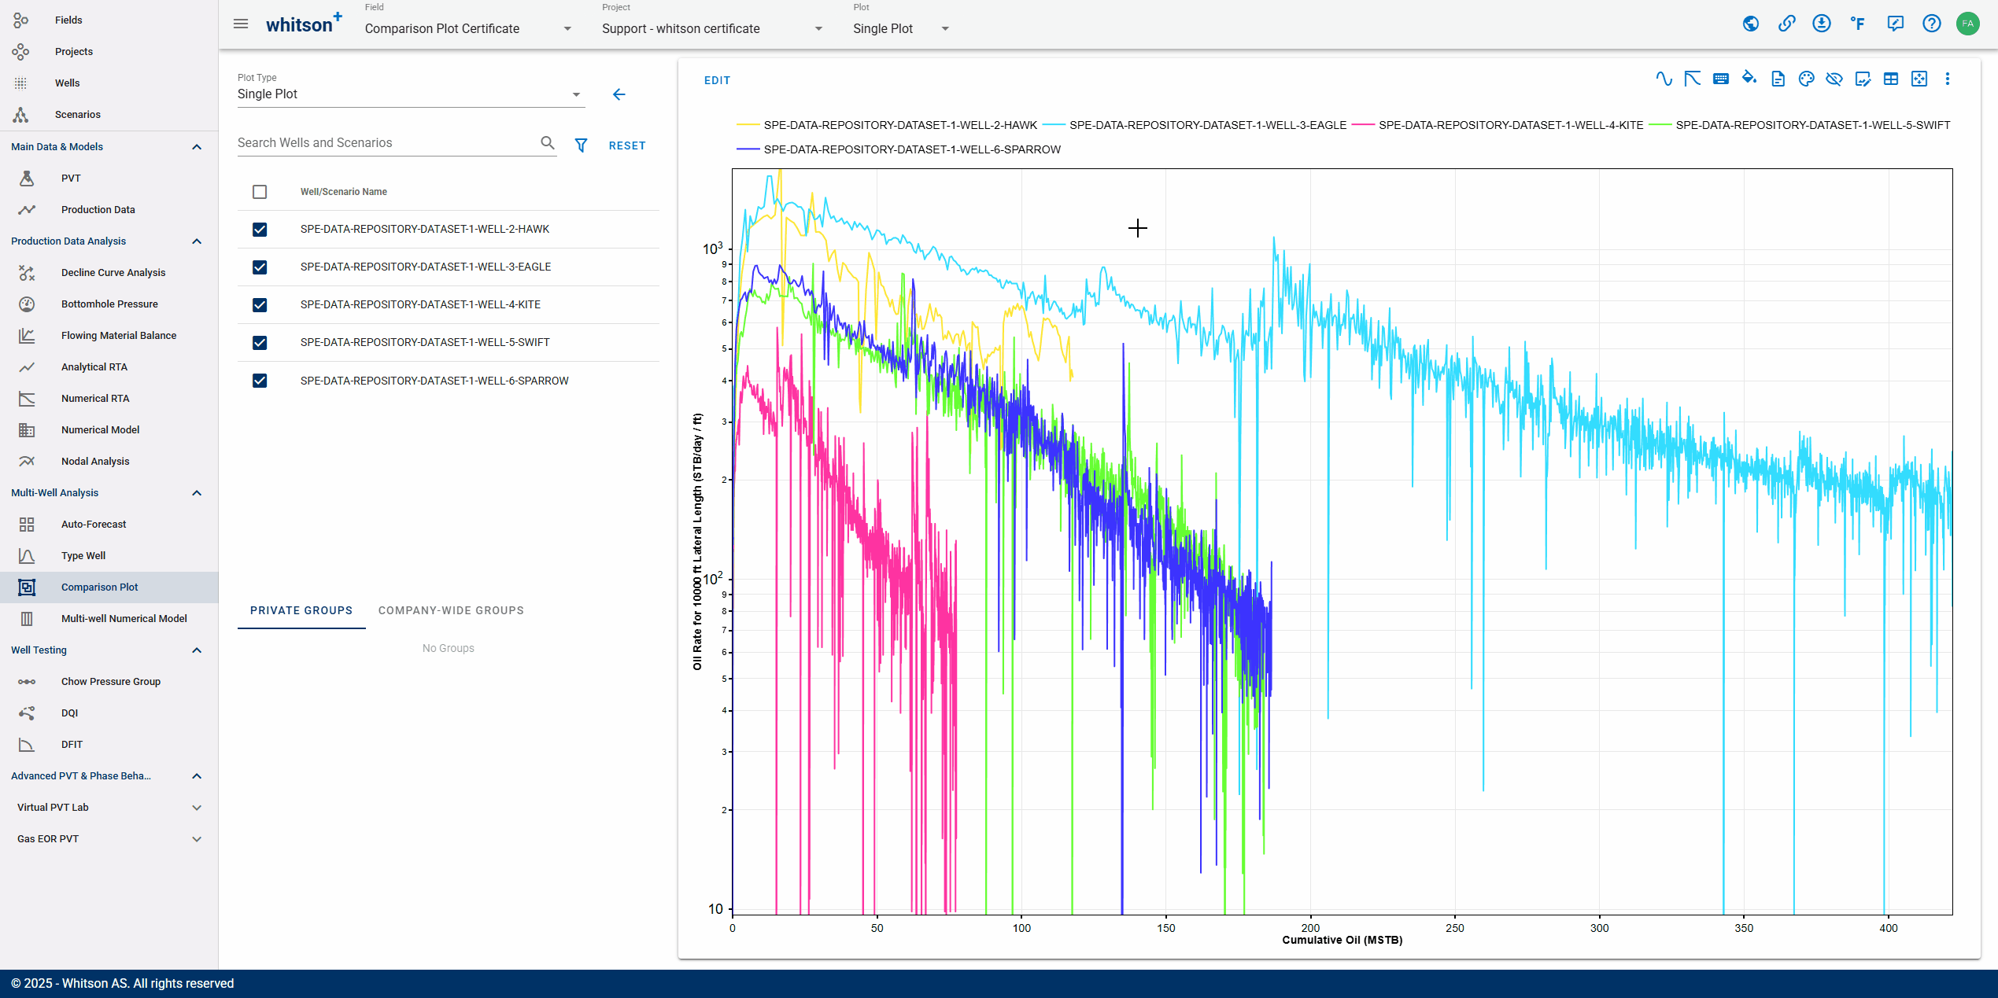Image resolution: width=1998 pixels, height=998 pixels.
Task: Click the search magnifier icon
Action: (x=548, y=142)
